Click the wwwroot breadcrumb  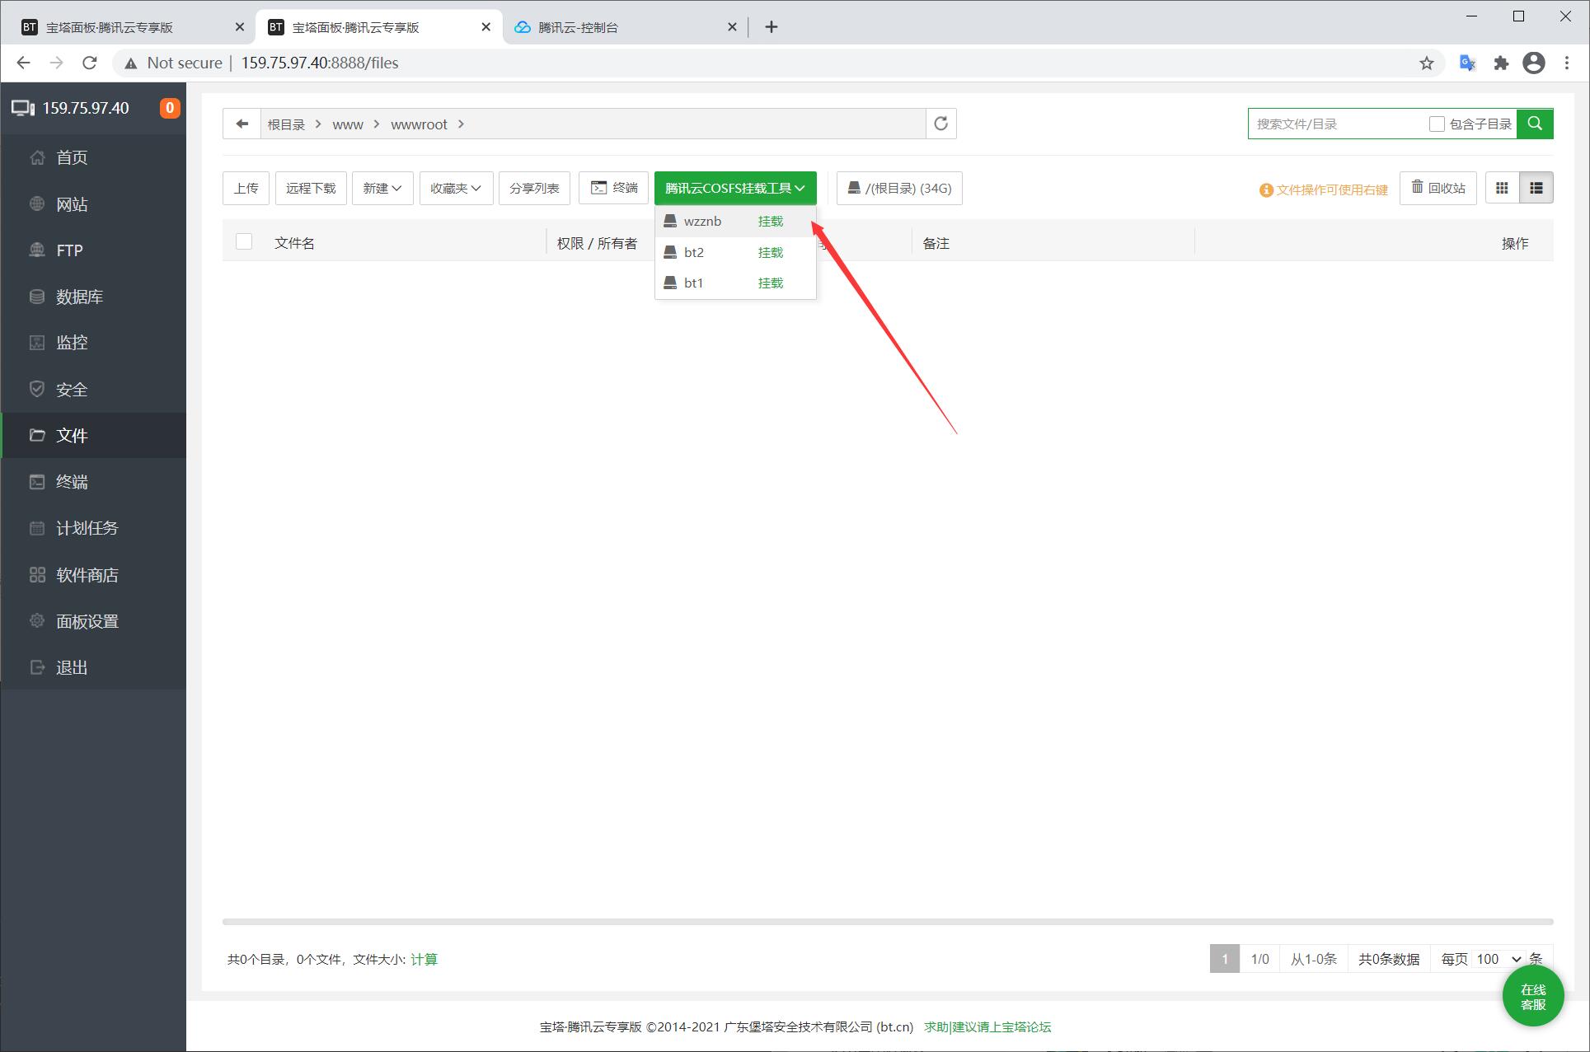coord(419,124)
